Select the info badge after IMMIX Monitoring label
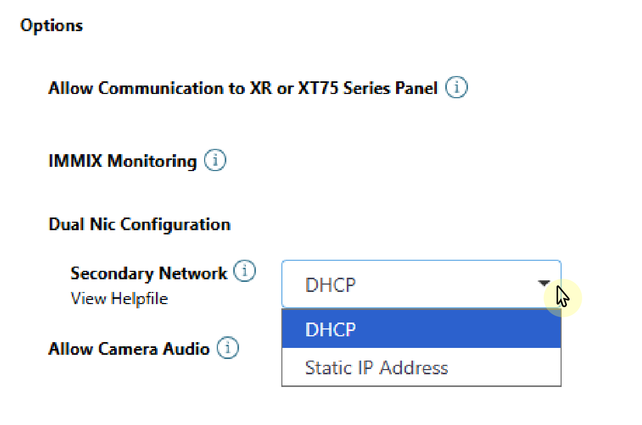The height and width of the screenshot is (425, 642). 215,159
